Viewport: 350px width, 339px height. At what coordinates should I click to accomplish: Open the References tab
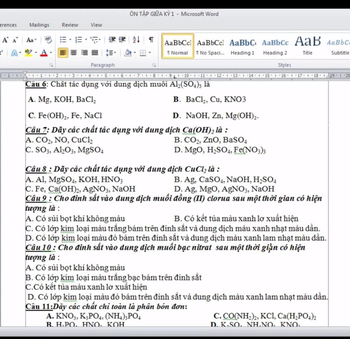coord(8,25)
